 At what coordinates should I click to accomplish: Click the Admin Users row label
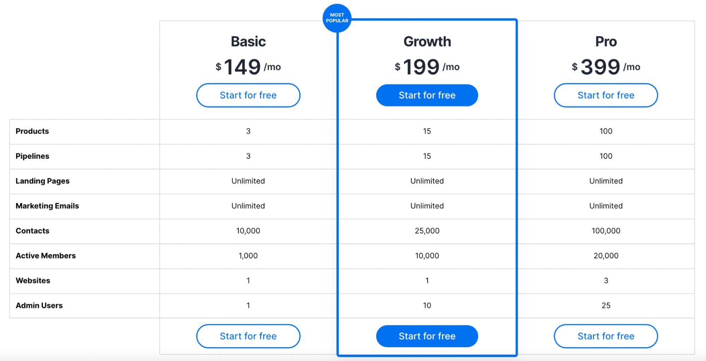(x=39, y=306)
